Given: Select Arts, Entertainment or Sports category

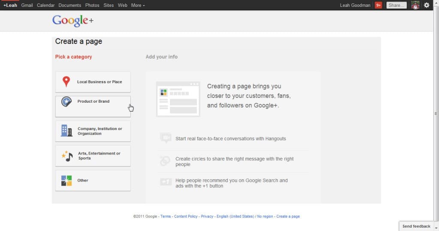Looking at the screenshot, I should (93, 156).
